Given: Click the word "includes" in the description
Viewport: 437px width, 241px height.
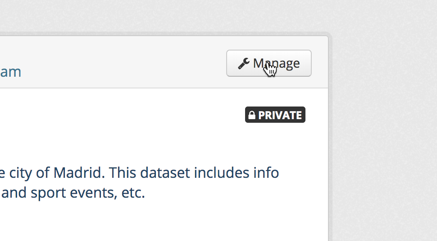Looking at the screenshot, I should 222,172.
